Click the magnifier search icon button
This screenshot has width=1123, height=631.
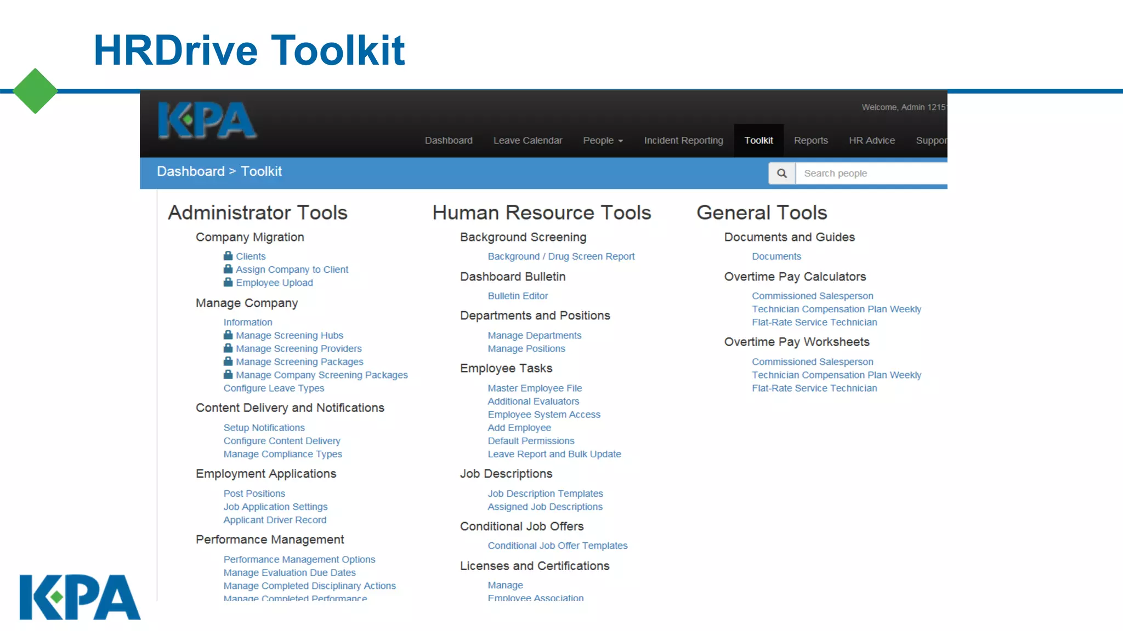coord(782,173)
